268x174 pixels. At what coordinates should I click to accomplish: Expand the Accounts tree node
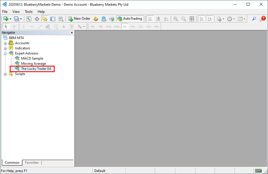(x=5, y=43)
